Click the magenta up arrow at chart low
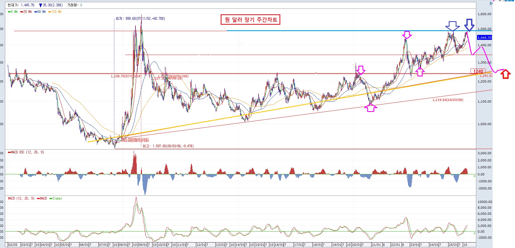Viewport: 515px width, 248px height. pos(370,108)
